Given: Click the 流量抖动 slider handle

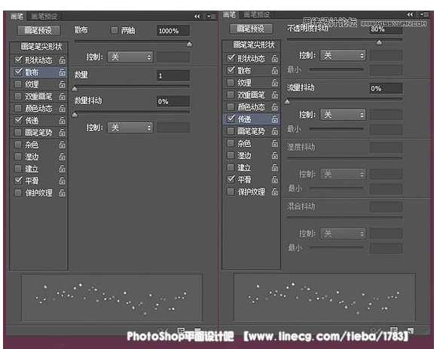Looking at the screenshot, I should 288,102.
